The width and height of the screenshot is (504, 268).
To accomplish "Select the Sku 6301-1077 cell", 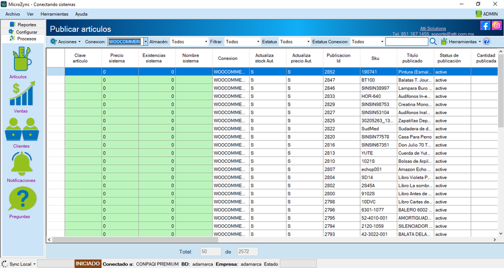I will click(378, 210).
